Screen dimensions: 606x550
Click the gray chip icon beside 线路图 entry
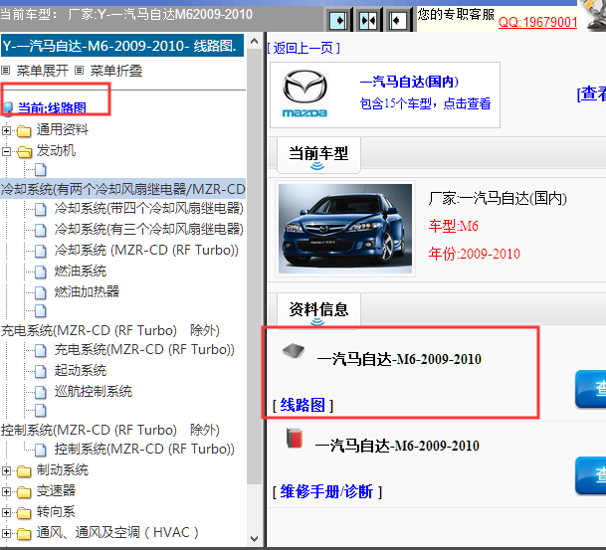(294, 351)
